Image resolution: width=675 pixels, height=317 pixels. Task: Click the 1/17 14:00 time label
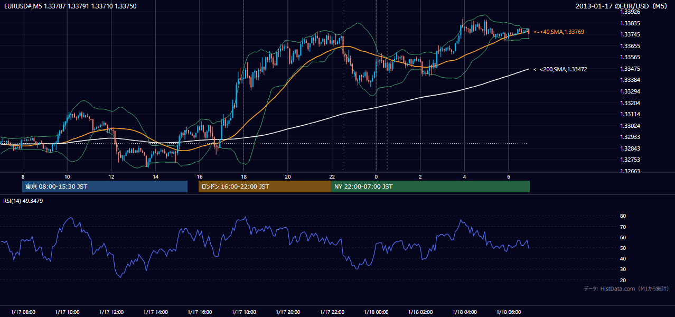(x=155, y=312)
